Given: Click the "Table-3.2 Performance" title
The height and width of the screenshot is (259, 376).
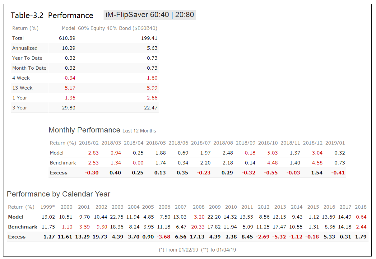Looking at the screenshot, I should 52,16.
